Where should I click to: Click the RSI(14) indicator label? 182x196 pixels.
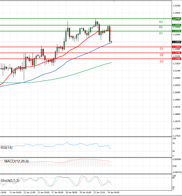point(6,148)
